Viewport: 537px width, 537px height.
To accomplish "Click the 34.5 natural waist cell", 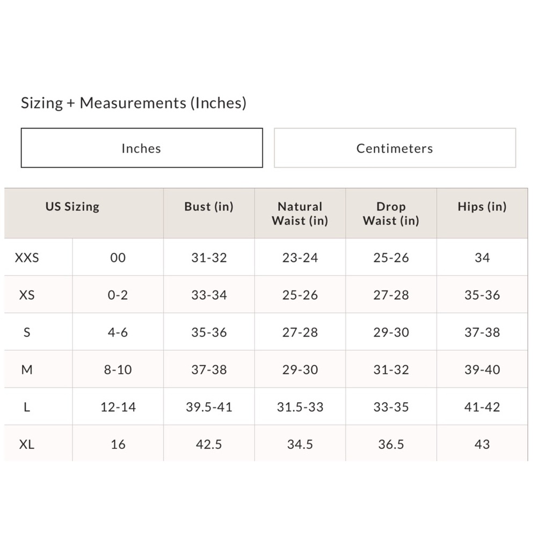I will (300, 444).
